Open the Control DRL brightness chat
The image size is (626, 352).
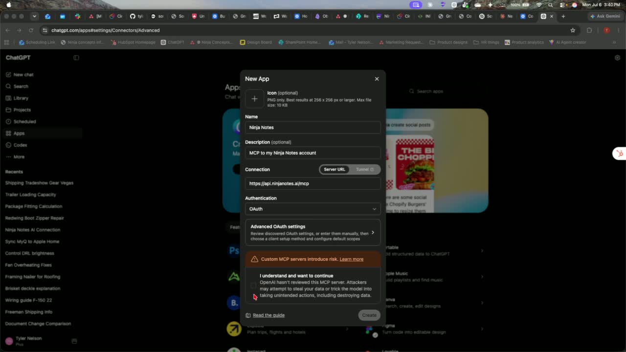click(30, 253)
